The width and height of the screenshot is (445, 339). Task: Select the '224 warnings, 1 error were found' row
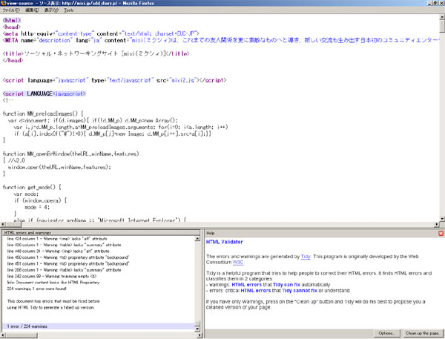[x=98, y=289]
